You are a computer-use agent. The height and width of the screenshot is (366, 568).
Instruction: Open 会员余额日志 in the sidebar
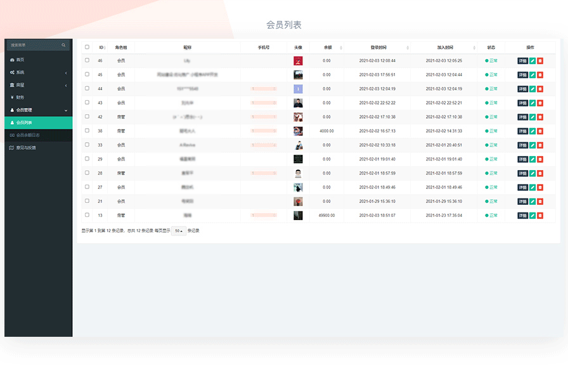click(39, 135)
